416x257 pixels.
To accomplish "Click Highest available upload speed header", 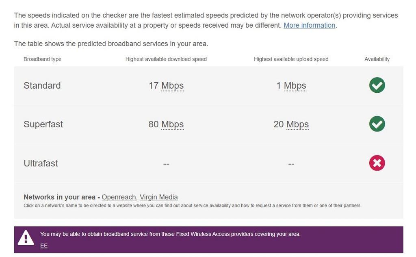I will [x=291, y=59].
